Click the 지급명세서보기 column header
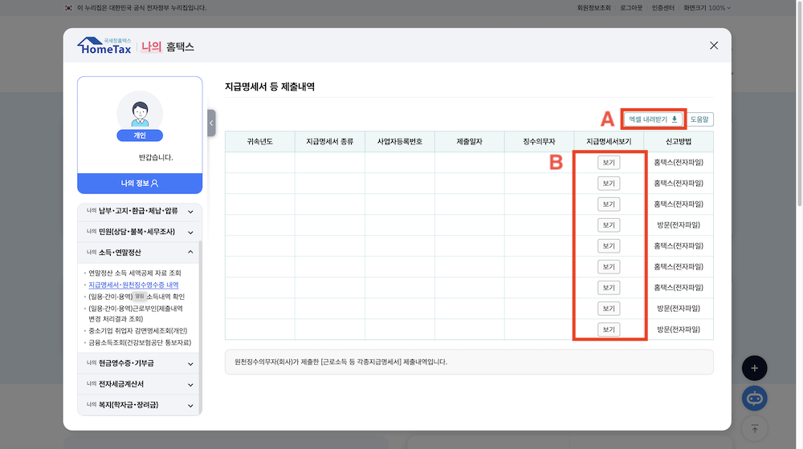803x449 pixels. [x=609, y=142]
